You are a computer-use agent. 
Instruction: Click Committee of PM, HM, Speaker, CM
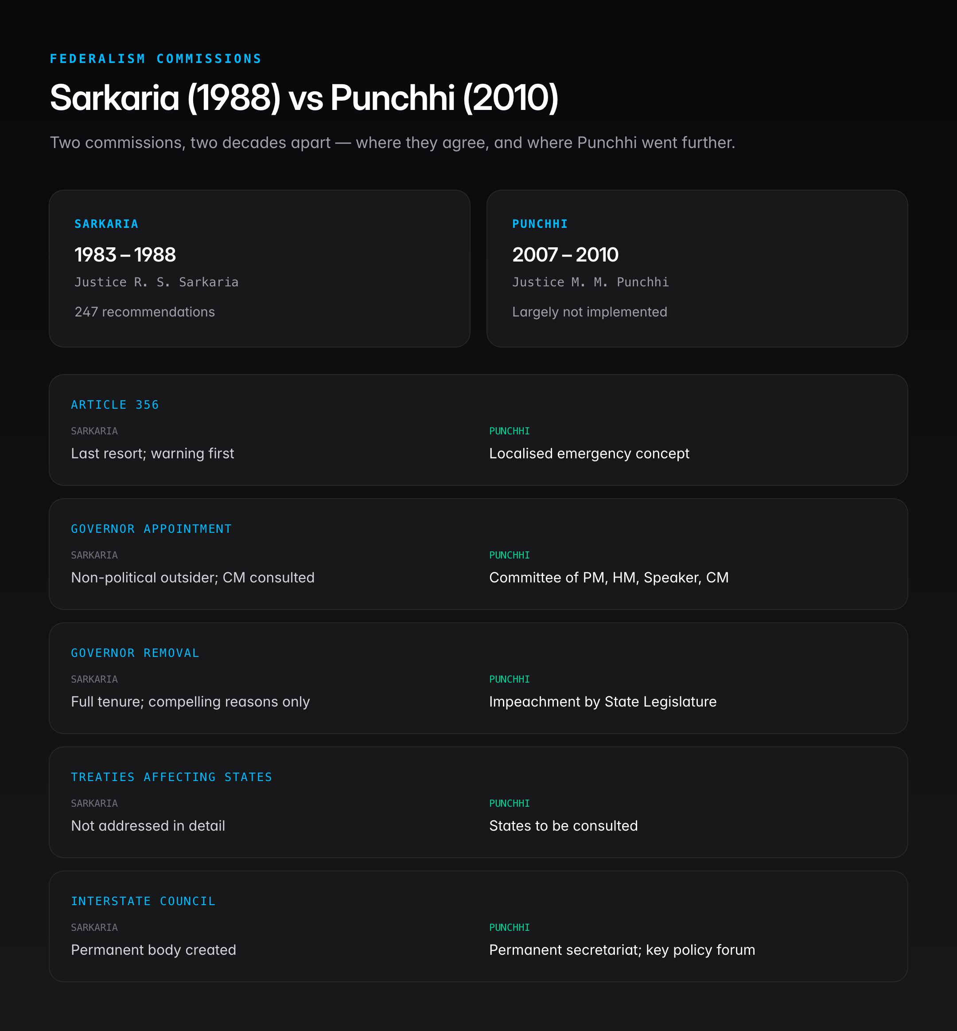click(609, 578)
